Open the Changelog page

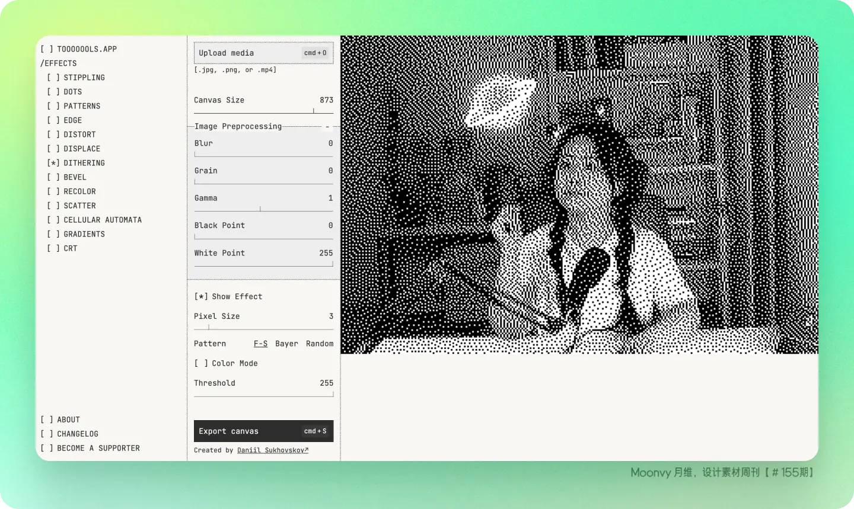(x=77, y=434)
